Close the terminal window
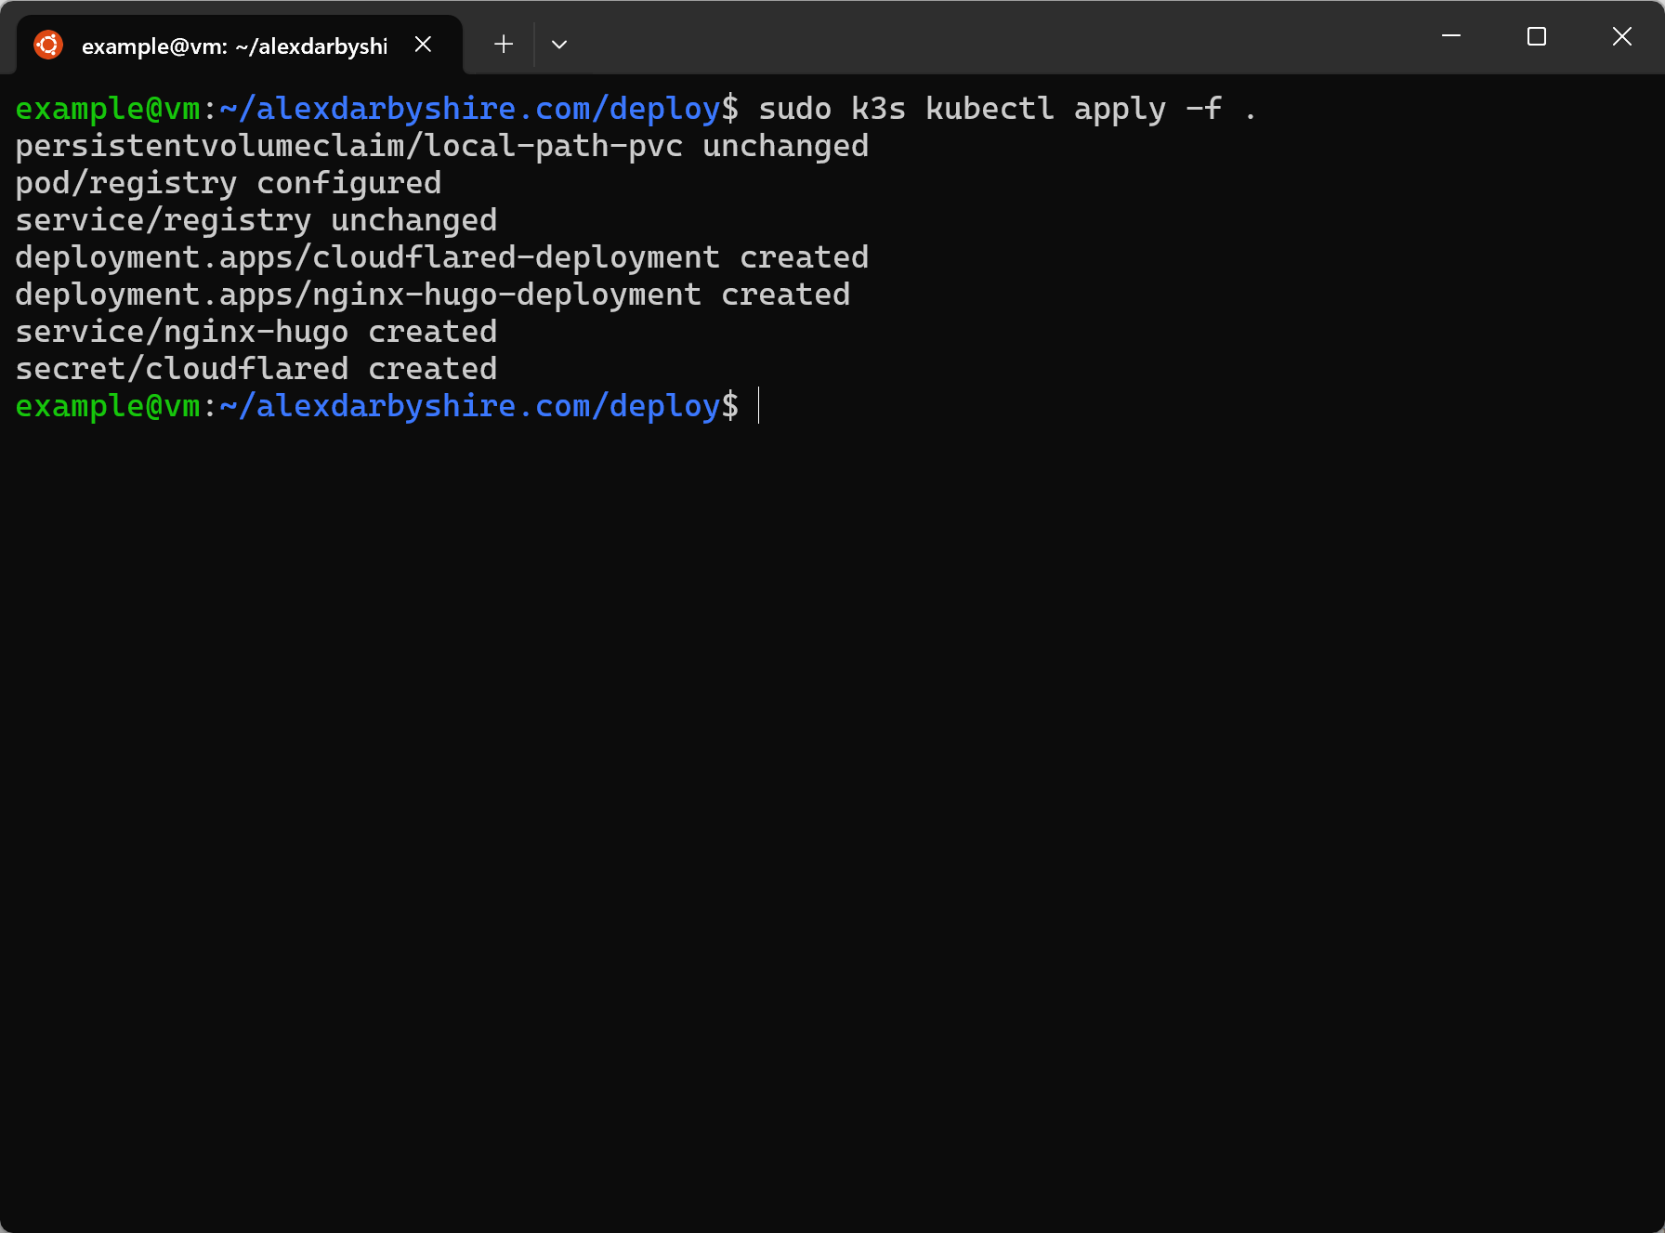1665x1233 pixels. pyautogui.click(x=1622, y=36)
